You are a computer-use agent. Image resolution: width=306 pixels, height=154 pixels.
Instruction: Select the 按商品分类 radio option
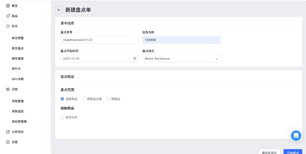(x=83, y=99)
